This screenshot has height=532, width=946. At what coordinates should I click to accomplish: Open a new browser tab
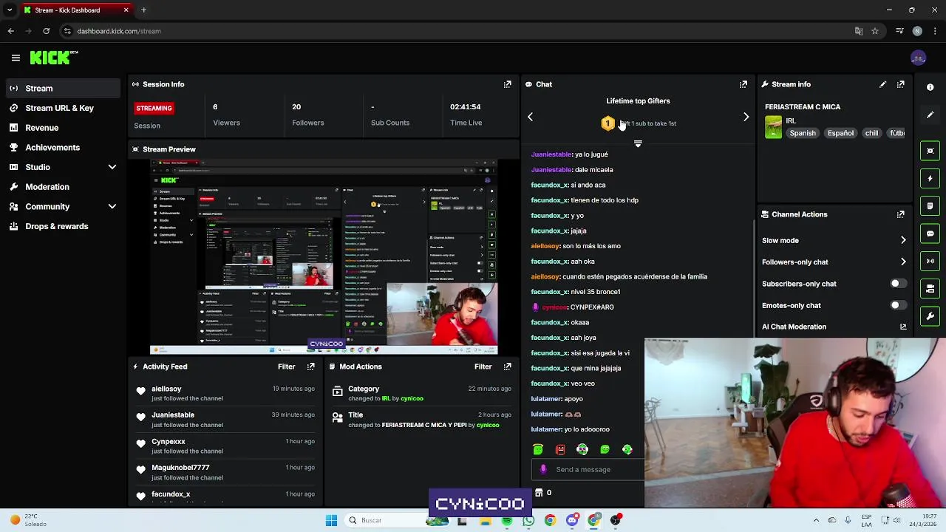(143, 10)
